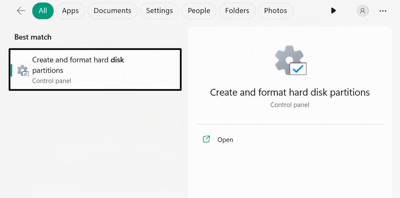Open the three-dot more options menu

point(383,11)
